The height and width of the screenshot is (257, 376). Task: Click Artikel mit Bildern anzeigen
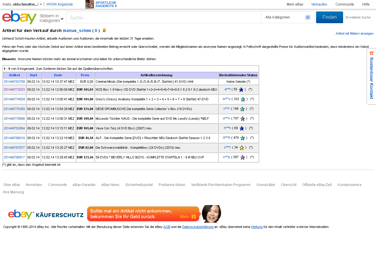pyautogui.click(x=355, y=33)
